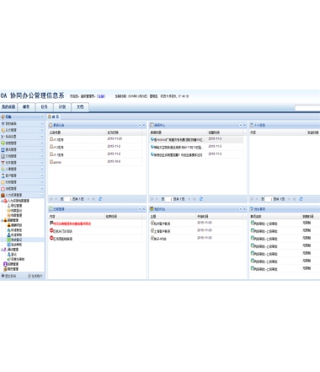Click the page number field in announcements pager

(x=68, y=199)
